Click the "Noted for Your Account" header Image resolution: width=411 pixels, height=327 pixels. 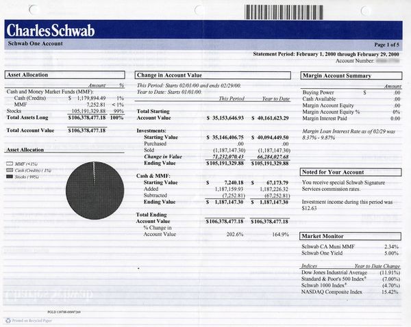click(351, 172)
